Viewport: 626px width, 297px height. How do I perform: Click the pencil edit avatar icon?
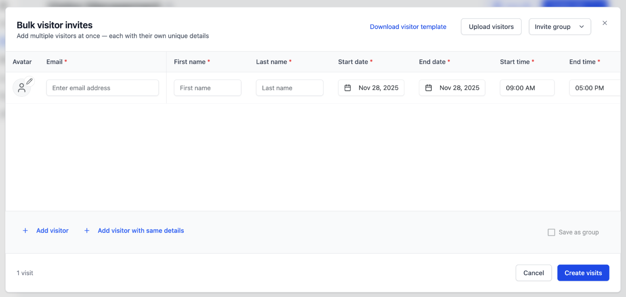(29, 82)
